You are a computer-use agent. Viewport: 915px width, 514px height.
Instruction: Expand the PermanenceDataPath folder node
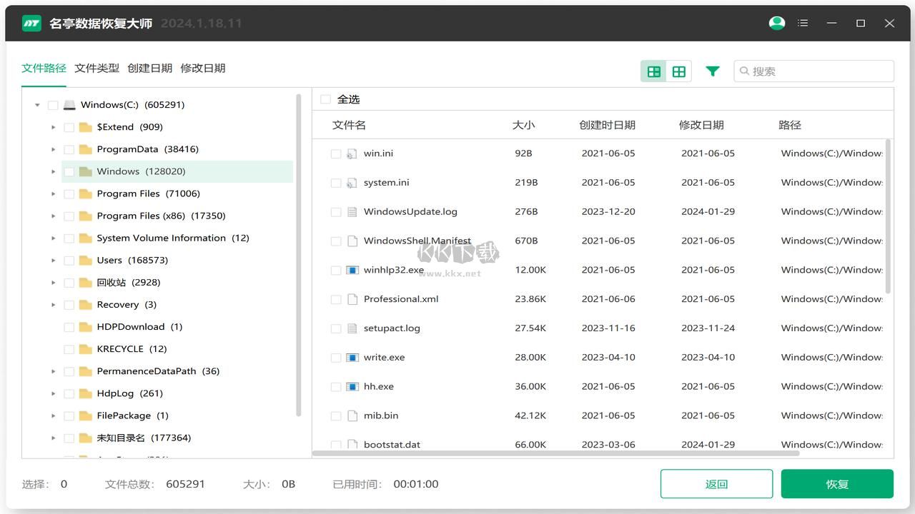54,371
